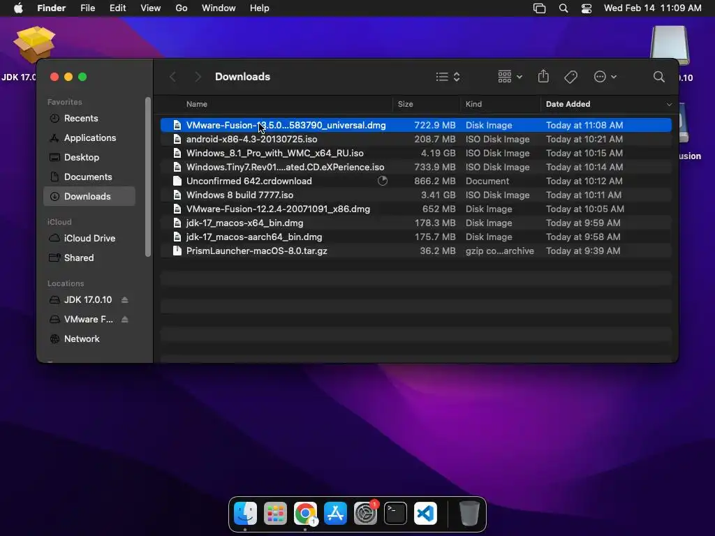Open the Edit menu
This screenshot has width=715, height=536.
click(x=117, y=8)
